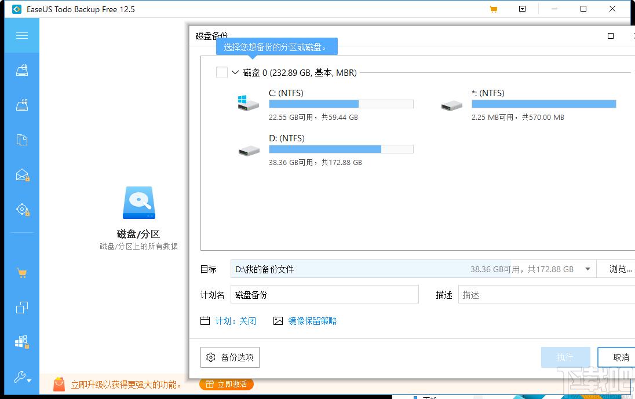The width and height of the screenshot is (635, 399).
Task: Open the wrench tools menu
Action: pyautogui.click(x=22, y=378)
